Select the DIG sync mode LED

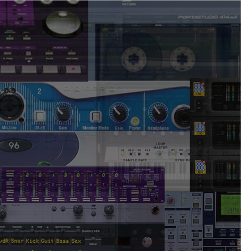click(181, 154)
